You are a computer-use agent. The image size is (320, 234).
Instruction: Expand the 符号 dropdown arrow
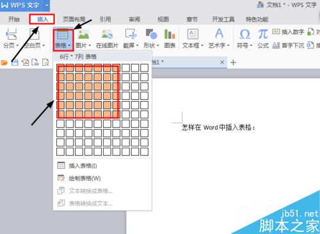pos(251,45)
